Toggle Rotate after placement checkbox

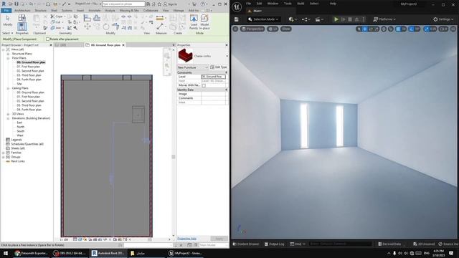(47, 39)
